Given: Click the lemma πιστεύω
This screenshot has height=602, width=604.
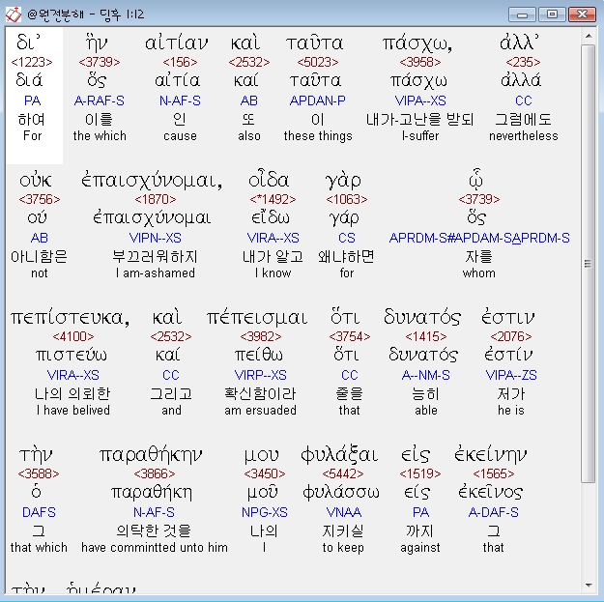Looking at the screenshot, I should click(x=72, y=355).
